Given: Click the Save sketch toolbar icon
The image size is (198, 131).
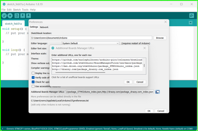Looking at the screenshot, I should pyautogui.click(x=29, y=16).
